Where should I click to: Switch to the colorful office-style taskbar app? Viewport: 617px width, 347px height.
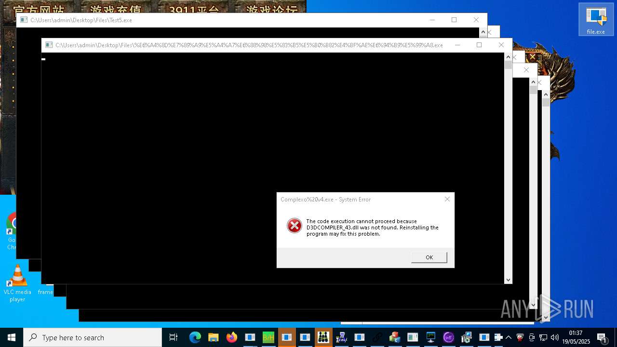pyautogui.click(x=395, y=337)
